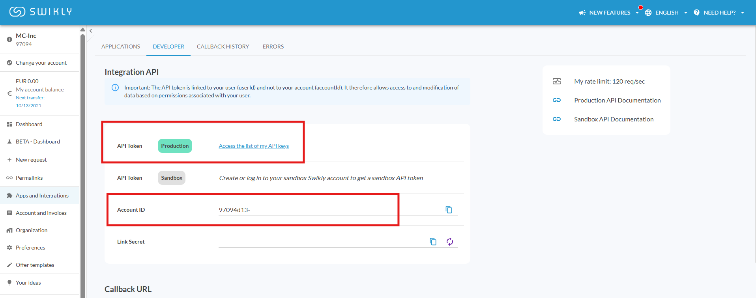Collapse the sidebar with the chevron
Screen dimensions: 756x298
(x=91, y=31)
